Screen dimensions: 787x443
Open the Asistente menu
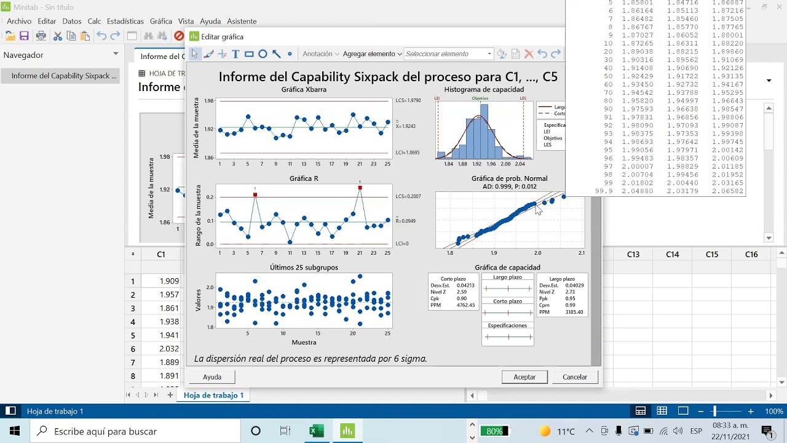[242, 21]
